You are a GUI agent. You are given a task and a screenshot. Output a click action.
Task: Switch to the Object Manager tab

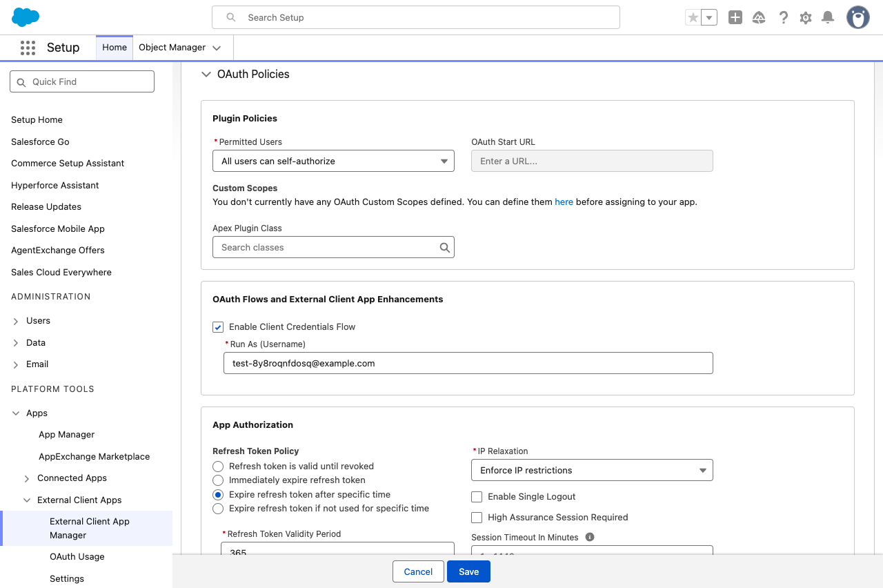click(172, 48)
